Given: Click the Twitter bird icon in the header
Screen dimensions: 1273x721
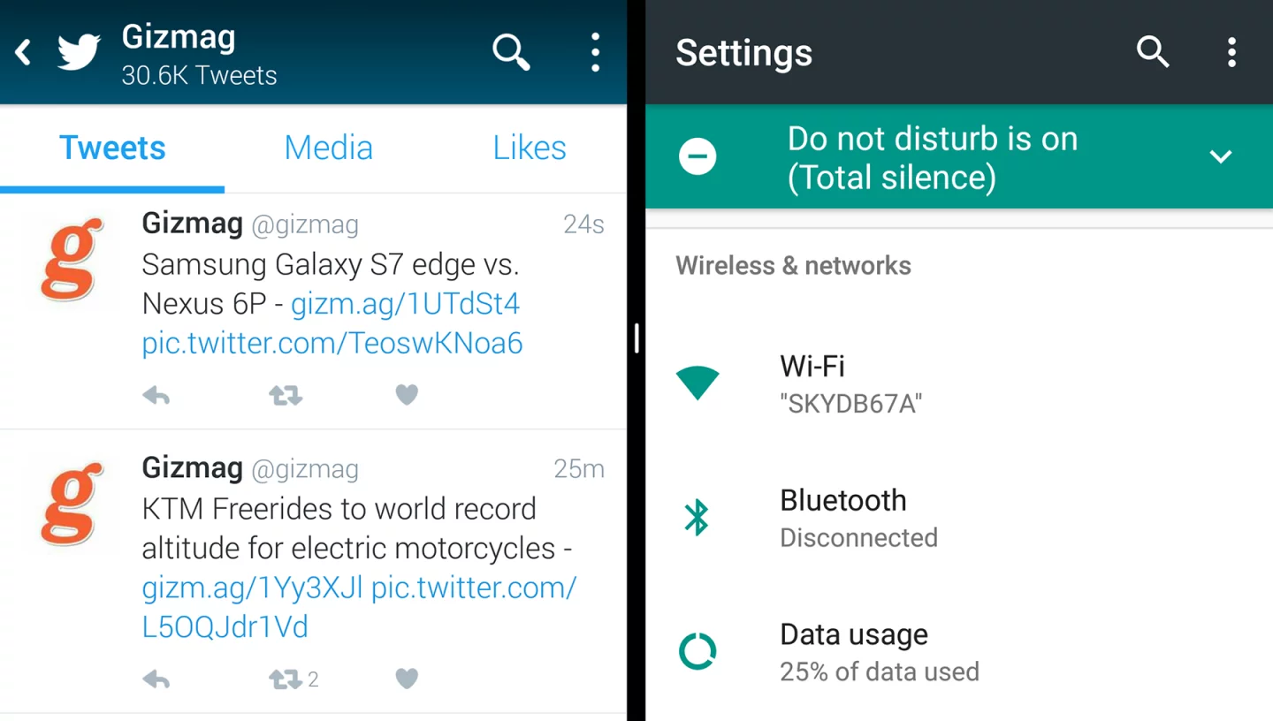Looking at the screenshot, I should click(x=78, y=51).
